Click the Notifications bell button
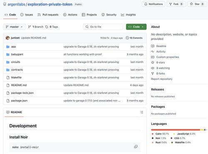 pyautogui.click(x=154, y=4)
